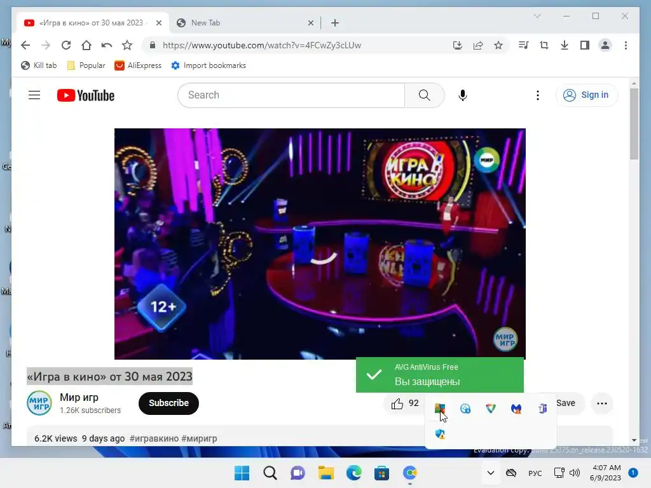Click Import bookmarks
The width and height of the screenshot is (651, 488).
209,65
